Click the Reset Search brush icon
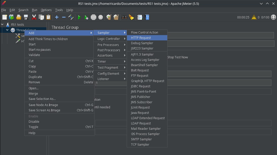 [x=132, y=17]
